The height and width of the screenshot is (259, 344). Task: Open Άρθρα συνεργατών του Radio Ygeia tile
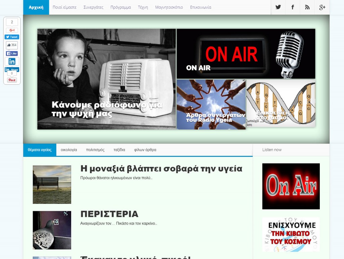[x=211, y=104]
